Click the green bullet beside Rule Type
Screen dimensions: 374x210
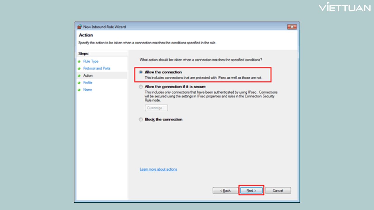pos(79,62)
